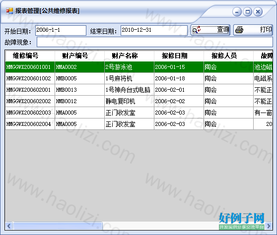The height and width of the screenshot is (235, 277).
Task: Click the 查询 search button
Action: (210, 30)
